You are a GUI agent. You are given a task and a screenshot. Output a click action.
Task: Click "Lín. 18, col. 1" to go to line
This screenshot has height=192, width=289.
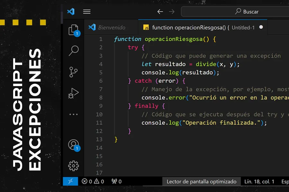click(259, 181)
